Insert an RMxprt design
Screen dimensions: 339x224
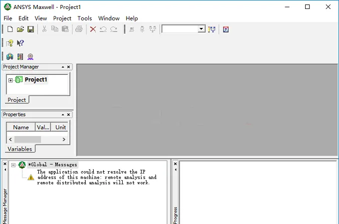tap(30, 57)
